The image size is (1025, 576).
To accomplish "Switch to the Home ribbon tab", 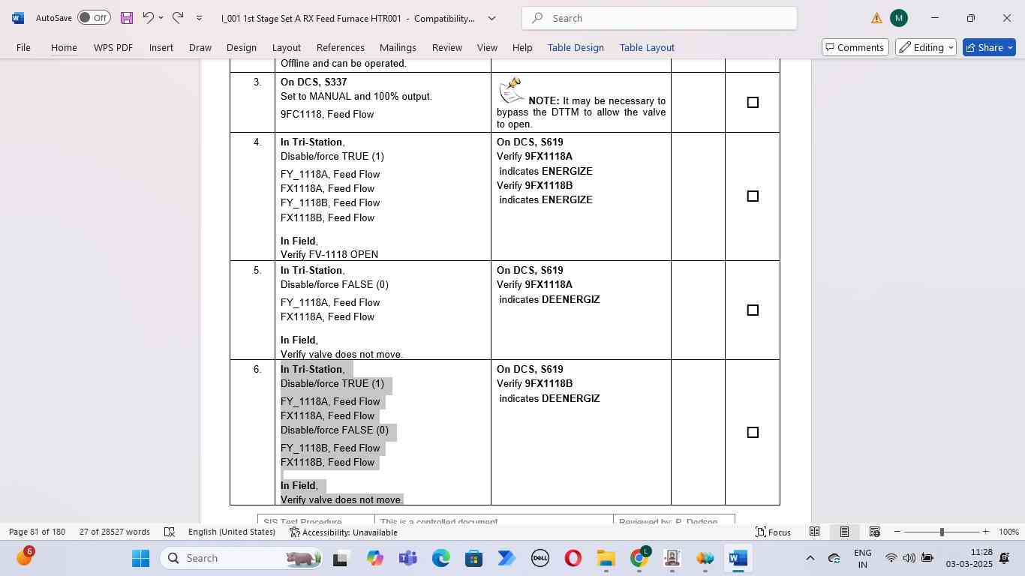I will (x=64, y=47).
